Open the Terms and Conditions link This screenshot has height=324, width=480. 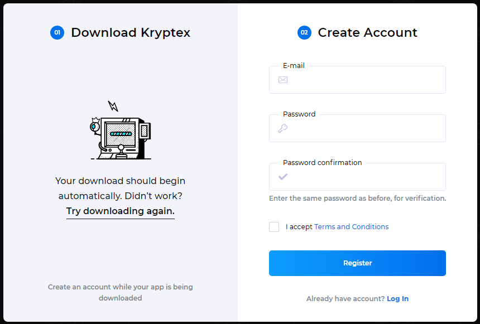351,227
